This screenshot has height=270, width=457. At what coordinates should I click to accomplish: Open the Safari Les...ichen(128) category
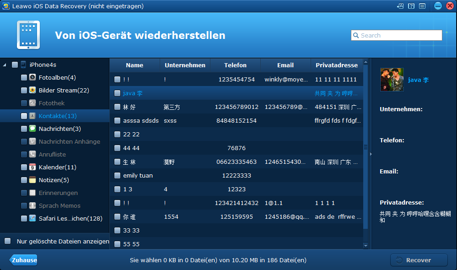pos(70,219)
